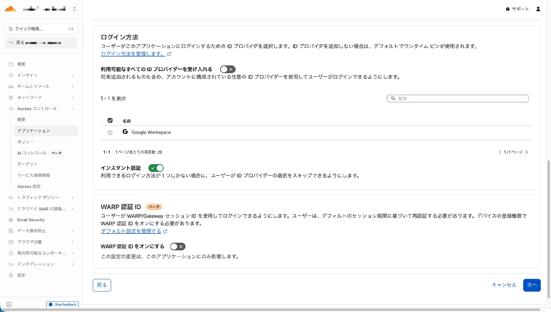551x312 pixels.
Task: Click the sidebar collapse icon at bottom left
Action: 8,304
